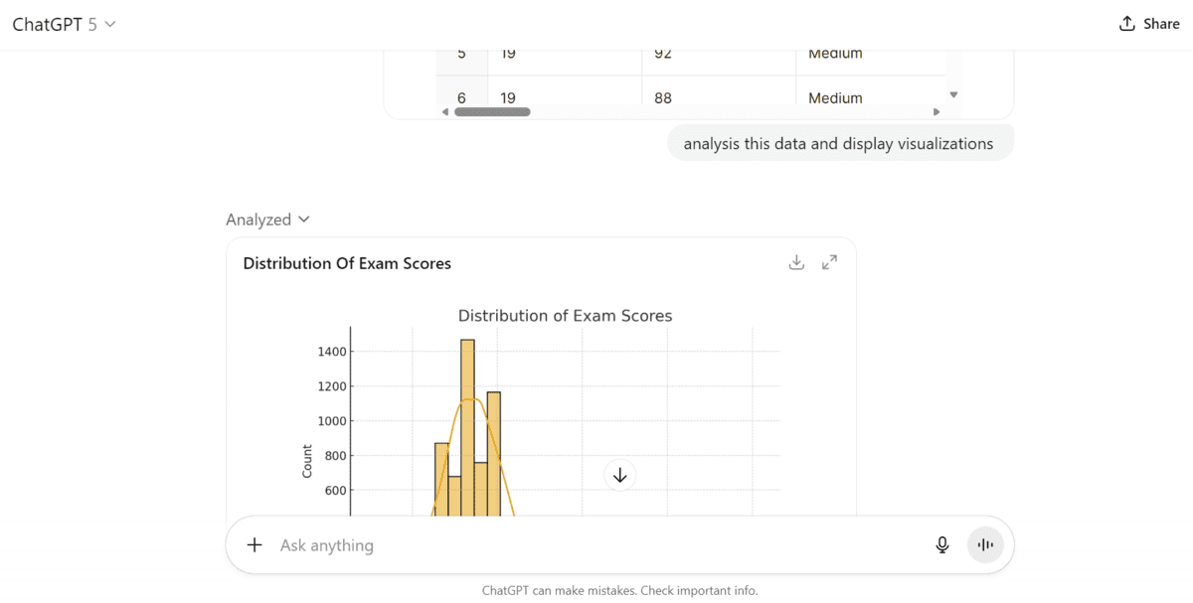The image size is (1193, 603).
Task: Click the Share button
Action: click(x=1149, y=23)
